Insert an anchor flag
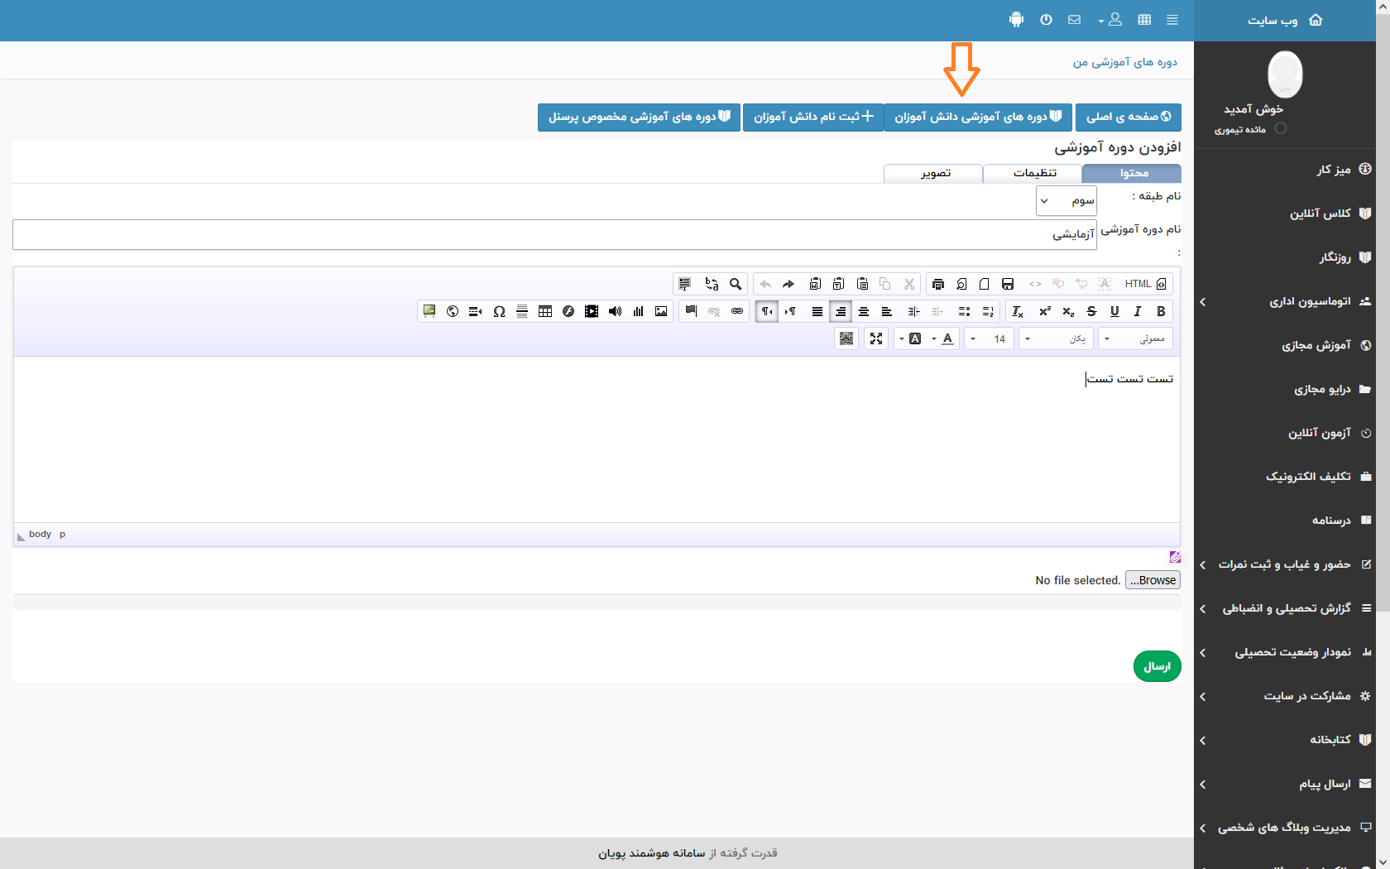Viewport: 1390px width, 869px height. (x=691, y=311)
